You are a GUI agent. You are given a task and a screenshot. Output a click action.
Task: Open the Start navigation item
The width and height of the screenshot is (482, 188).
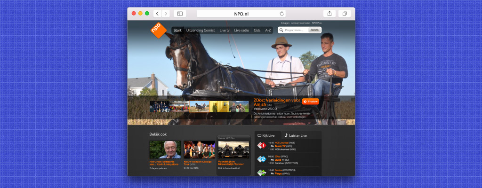point(177,31)
